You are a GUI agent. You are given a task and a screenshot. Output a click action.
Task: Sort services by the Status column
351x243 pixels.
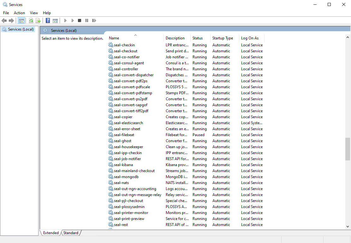point(197,38)
